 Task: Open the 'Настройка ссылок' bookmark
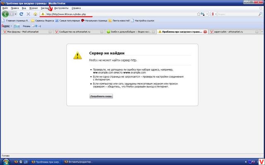(x=142, y=21)
